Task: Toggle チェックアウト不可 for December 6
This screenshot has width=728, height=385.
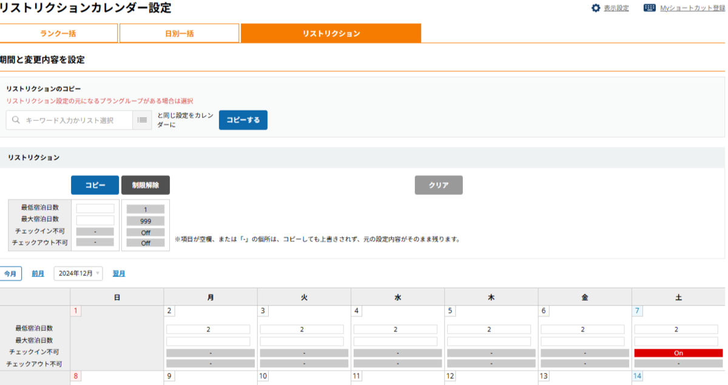Action: point(585,364)
